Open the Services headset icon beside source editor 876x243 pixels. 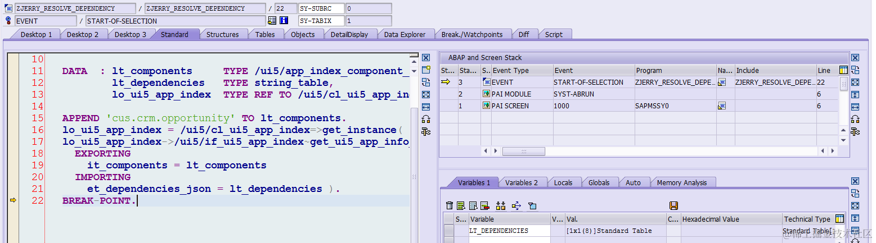pos(426,119)
